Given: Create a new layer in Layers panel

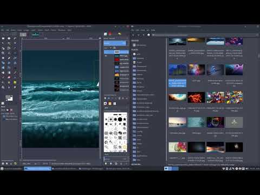Looking at the screenshot, I should coord(105,98).
